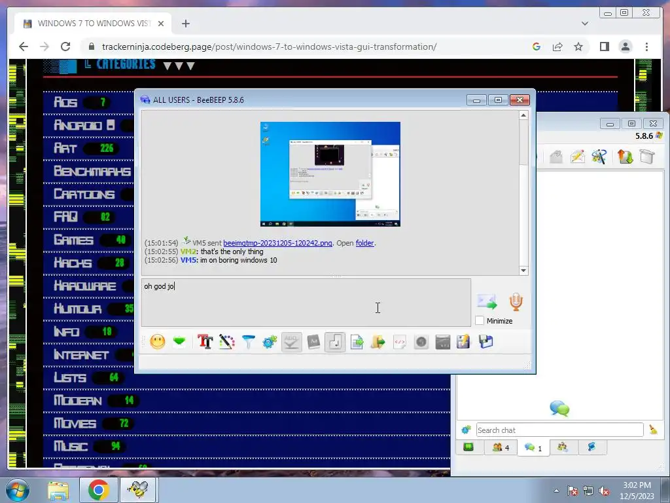Open the chat font (TT) settings
The image size is (670, 503).
click(205, 342)
